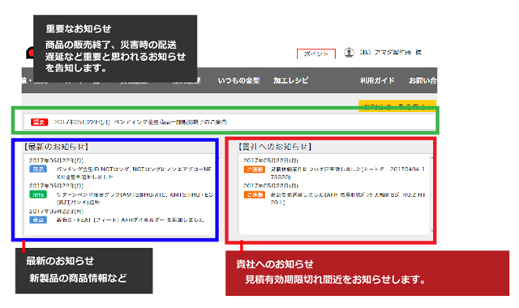Click the second orange ご連絡 badge
This screenshot has width=519, height=308.
tap(255, 195)
